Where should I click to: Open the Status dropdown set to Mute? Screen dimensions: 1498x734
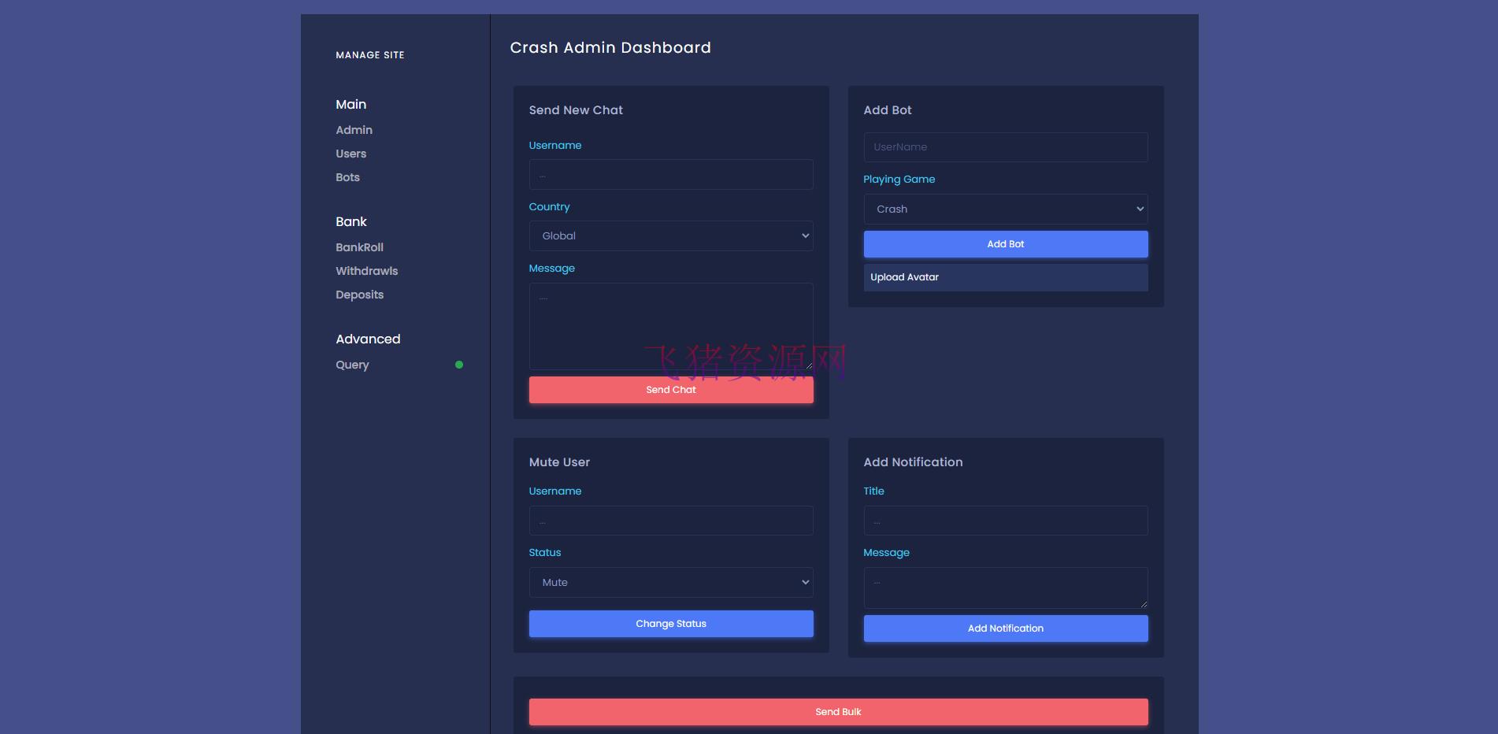pyautogui.click(x=670, y=583)
